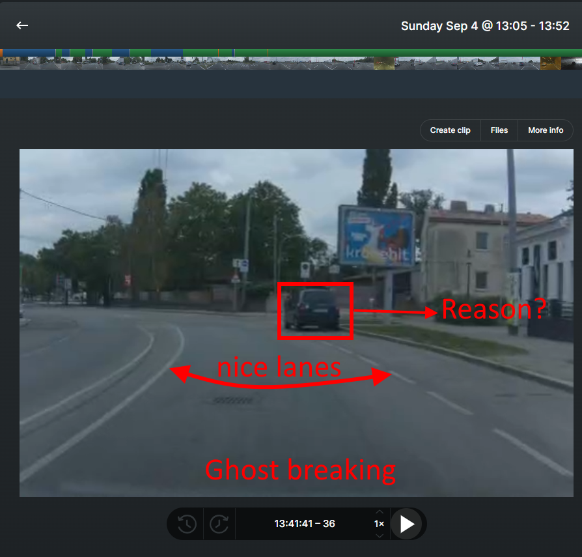Expand the 1x playback speed selector
The width and height of the screenshot is (582, 557).
379,524
